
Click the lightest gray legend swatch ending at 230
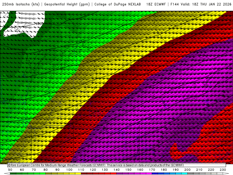tap(220, 174)
